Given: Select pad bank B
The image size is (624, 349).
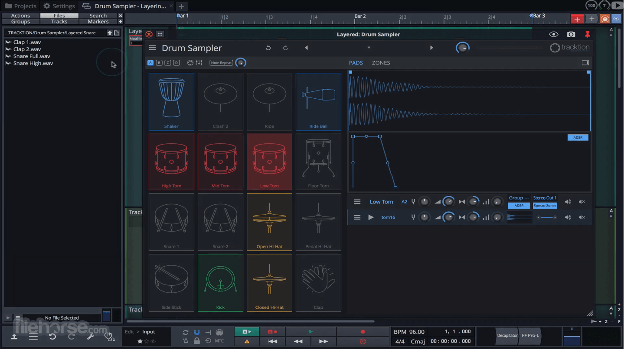Looking at the screenshot, I should tap(159, 63).
